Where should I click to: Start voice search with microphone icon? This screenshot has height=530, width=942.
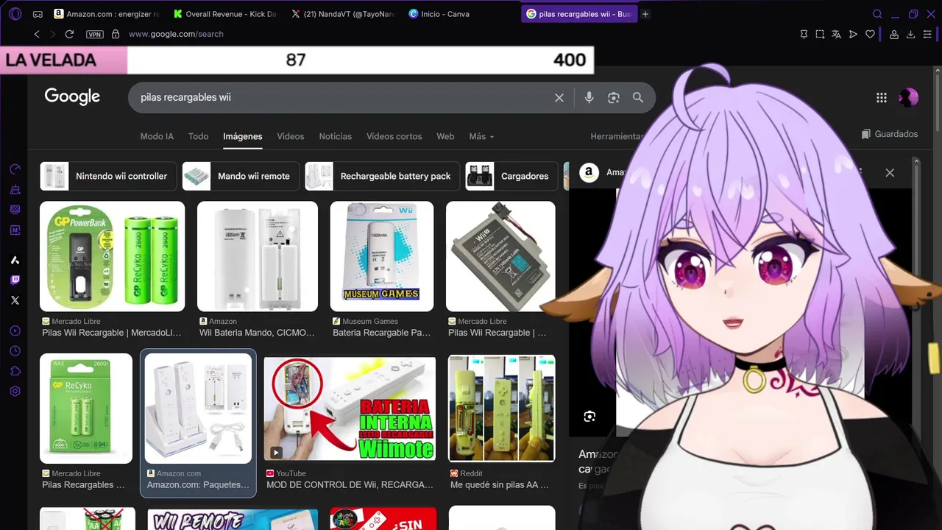[589, 97]
